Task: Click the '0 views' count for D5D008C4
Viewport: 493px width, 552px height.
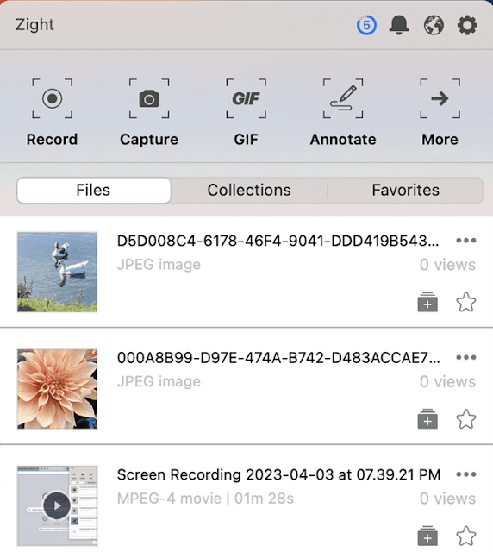Action: (447, 265)
